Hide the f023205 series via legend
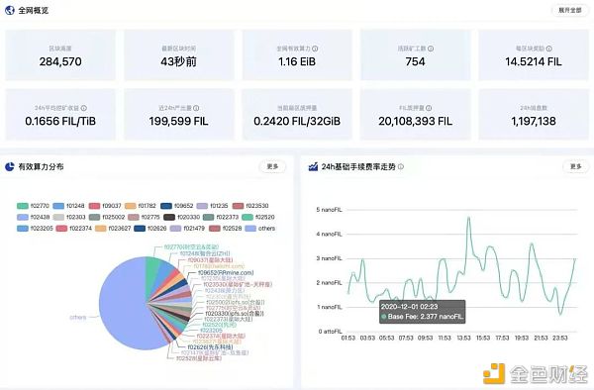 click(x=35, y=229)
